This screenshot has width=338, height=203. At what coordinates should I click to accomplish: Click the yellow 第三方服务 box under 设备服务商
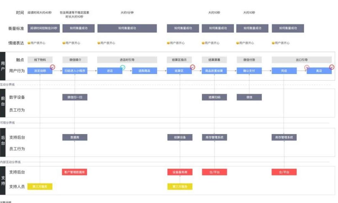pos(180,186)
